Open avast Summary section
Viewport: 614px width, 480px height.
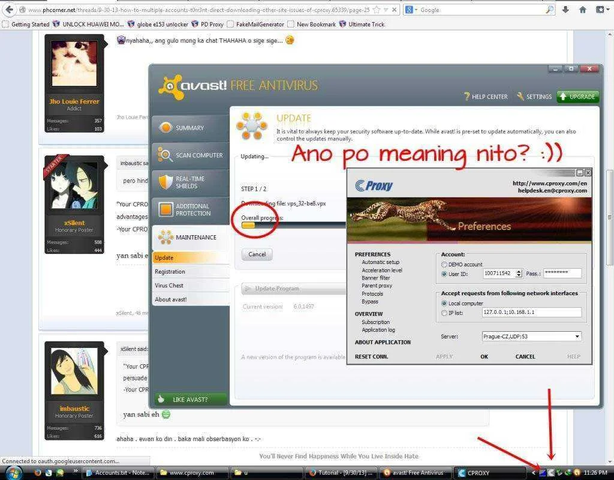click(x=191, y=128)
